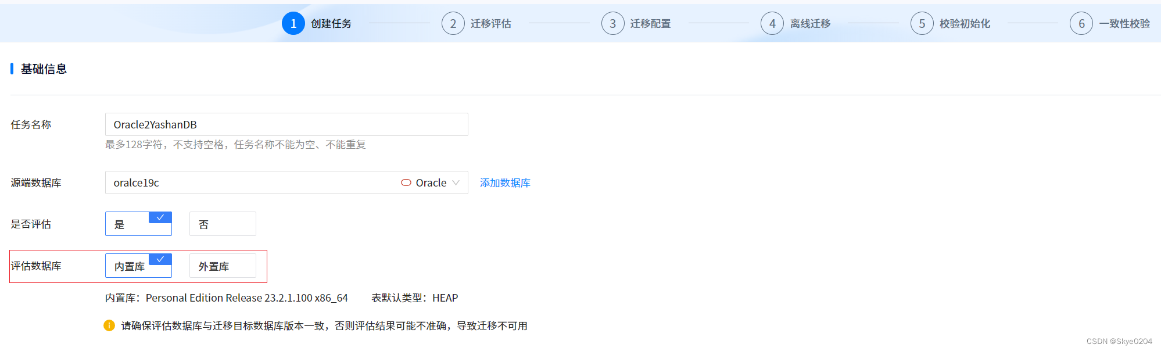The width and height of the screenshot is (1161, 351).
Task: Click the 任务名称 input containing Oracle2YashanDB
Action: pyautogui.click(x=286, y=124)
